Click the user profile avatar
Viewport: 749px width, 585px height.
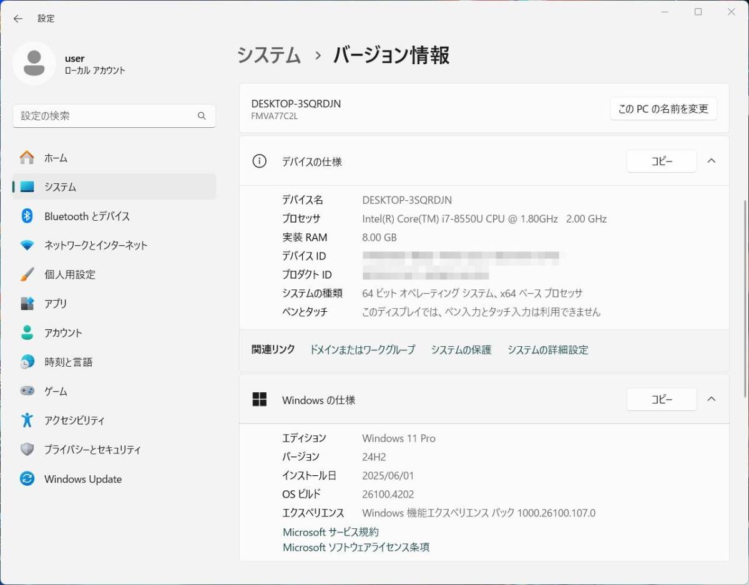[x=34, y=64]
